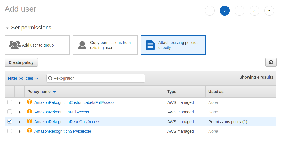Image resolution: width=285 pixels, height=152 pixels.
Task: Click None in the AmazonRekognitionFullAccess row
Action: click(213, 112)
